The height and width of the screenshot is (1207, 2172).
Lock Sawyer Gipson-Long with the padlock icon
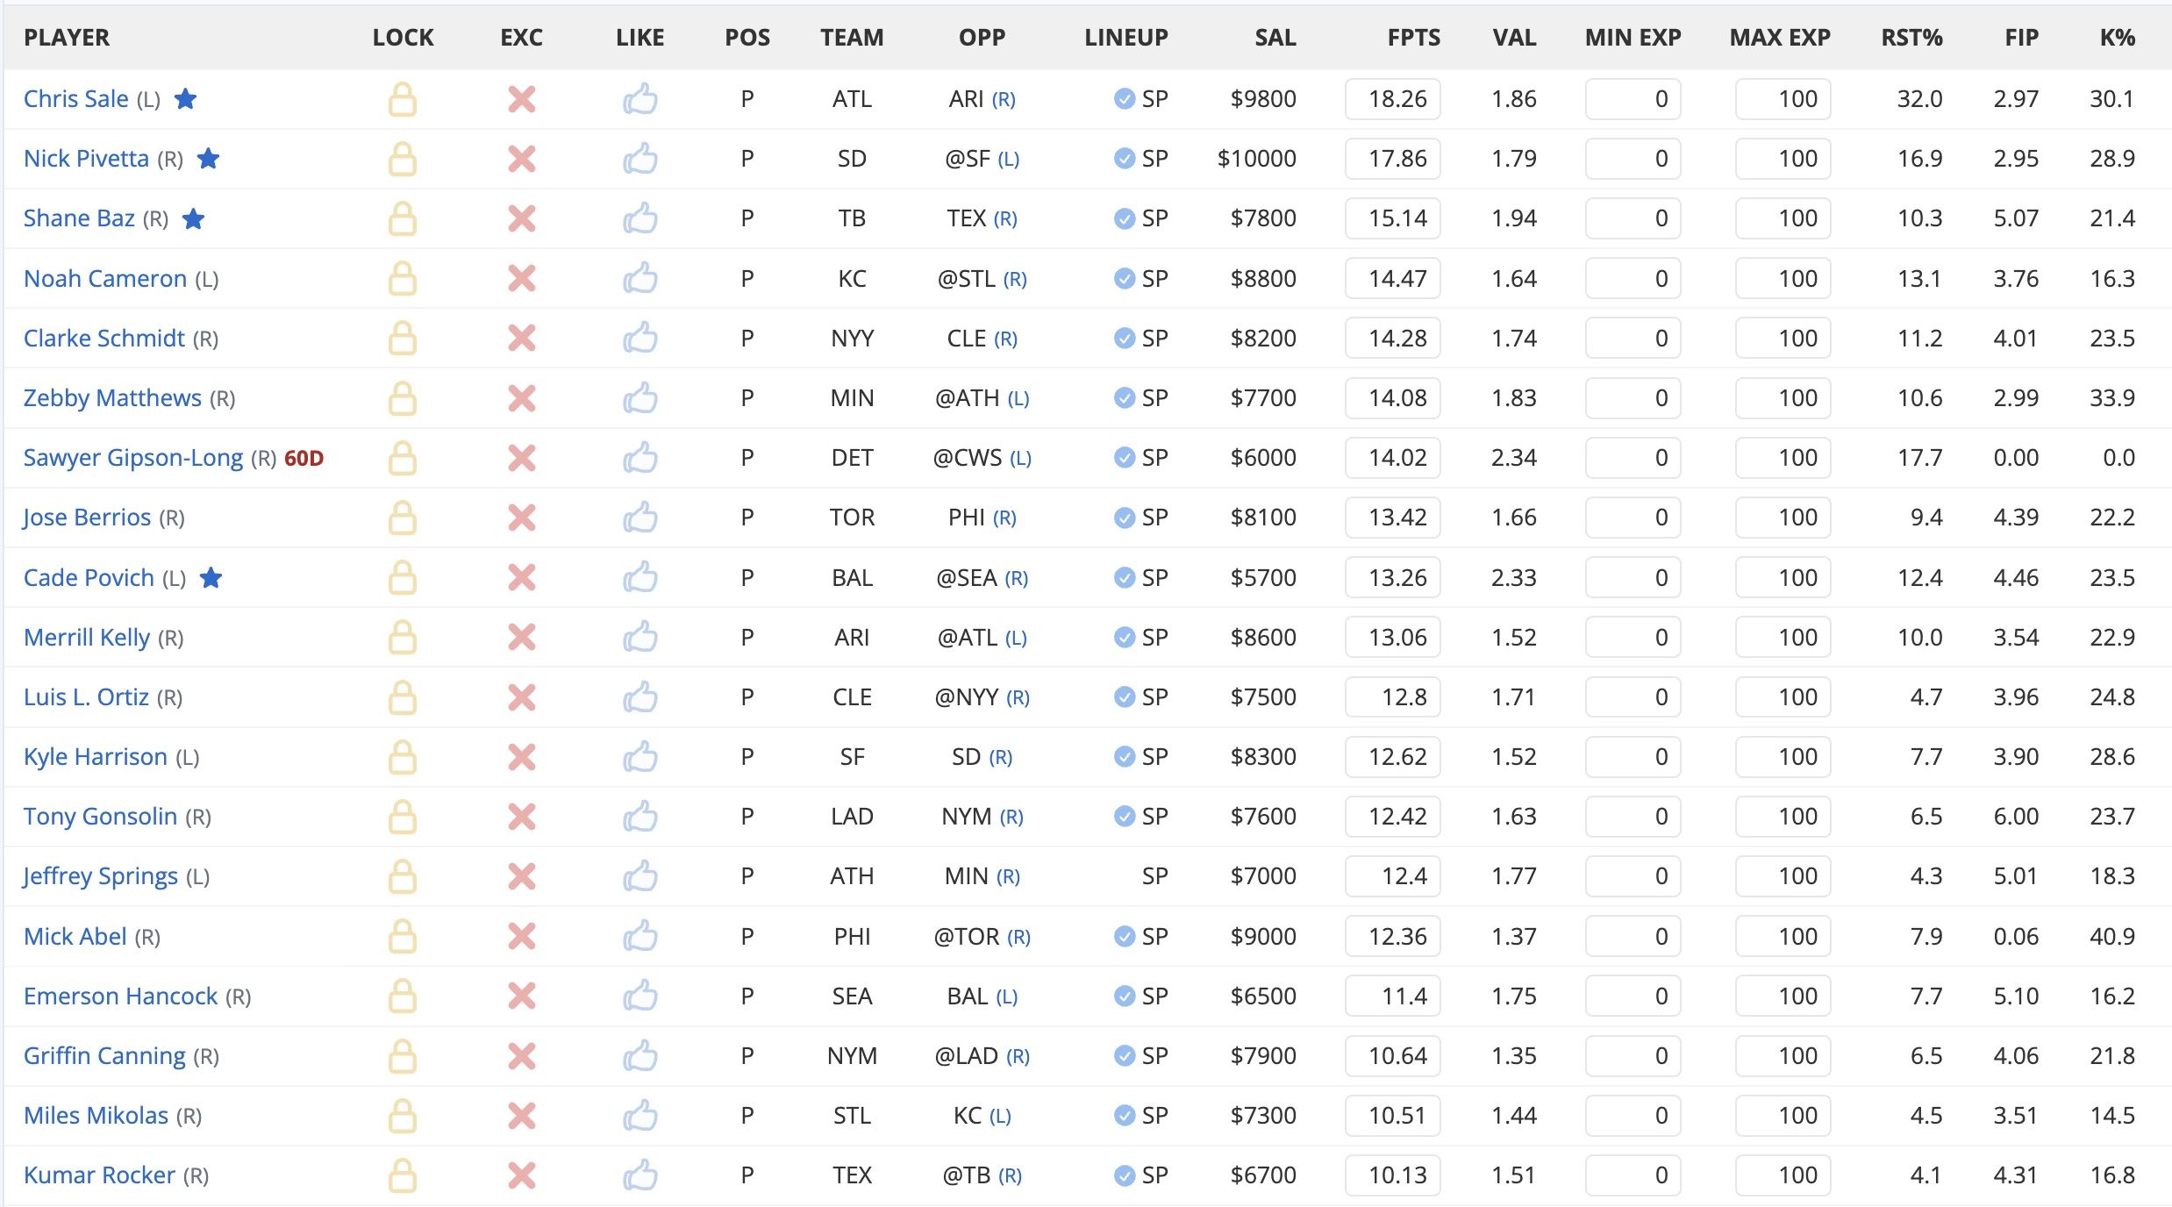point(403,458)
